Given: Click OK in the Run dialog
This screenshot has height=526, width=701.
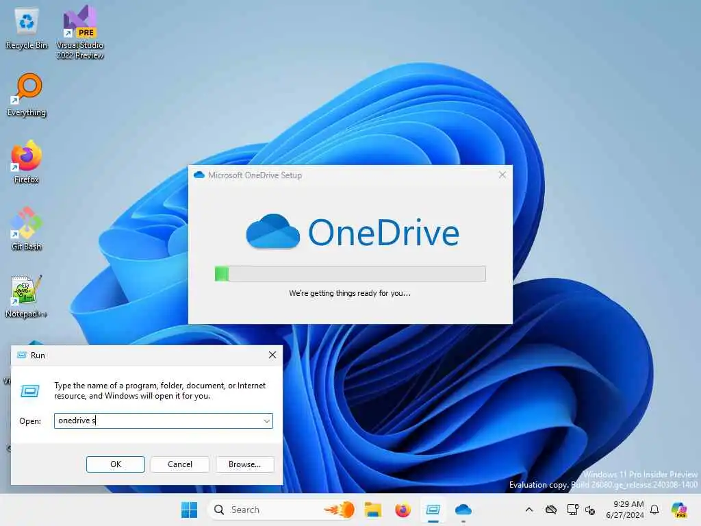Looking at the screenshot, I should tap(115, 464).
